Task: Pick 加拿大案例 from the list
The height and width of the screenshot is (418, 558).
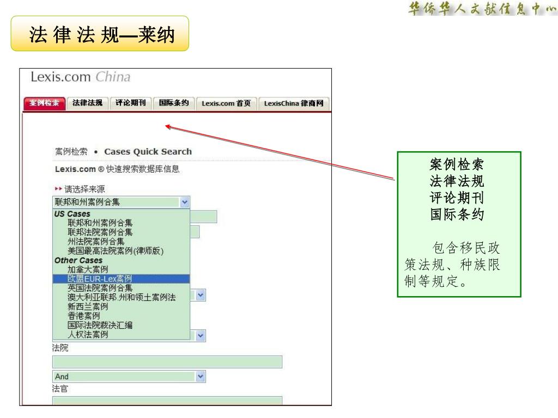Action: point(88,269)
